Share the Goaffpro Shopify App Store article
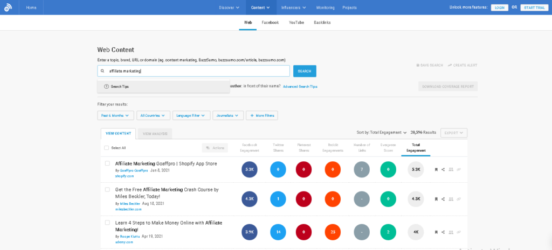 [443, 169]
